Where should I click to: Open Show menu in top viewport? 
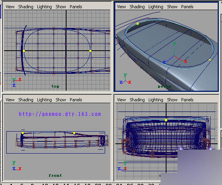(61, 7)
